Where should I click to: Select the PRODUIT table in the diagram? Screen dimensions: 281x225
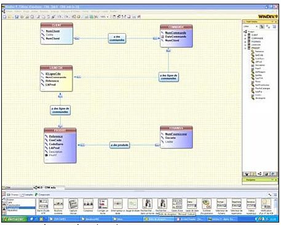[60, 146]
